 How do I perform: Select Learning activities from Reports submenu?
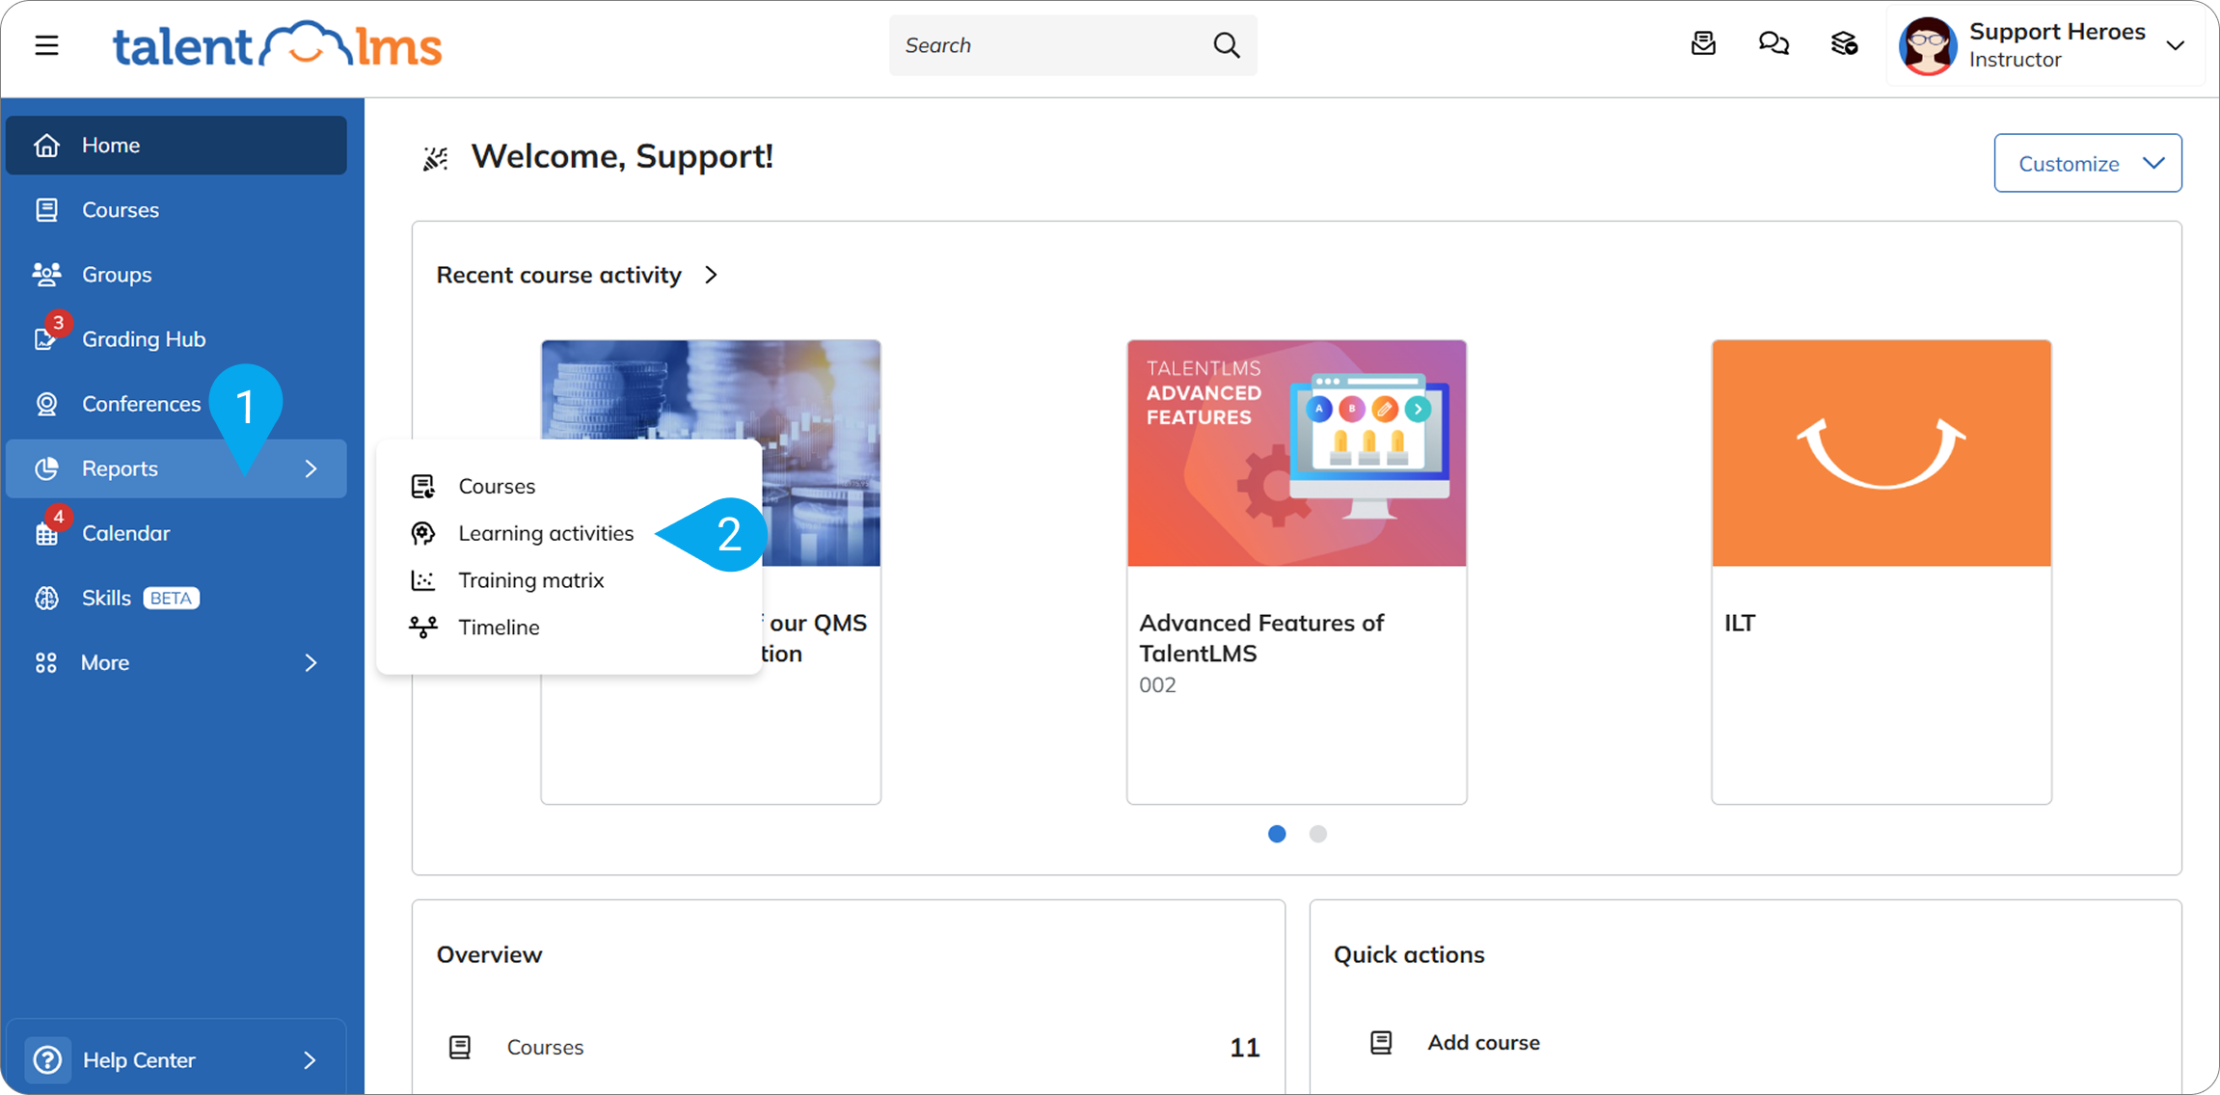pos(546,533)
